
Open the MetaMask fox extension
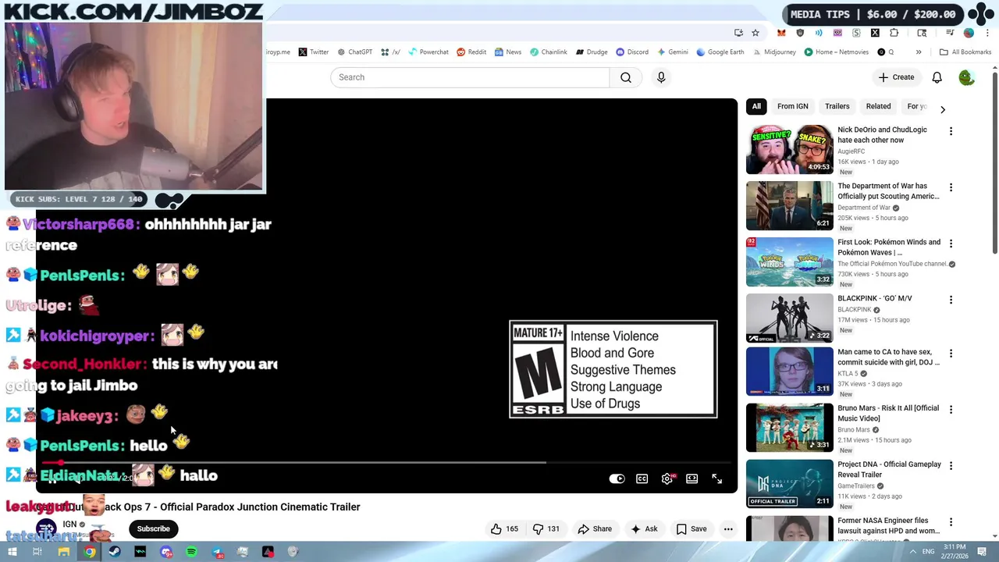781,33
